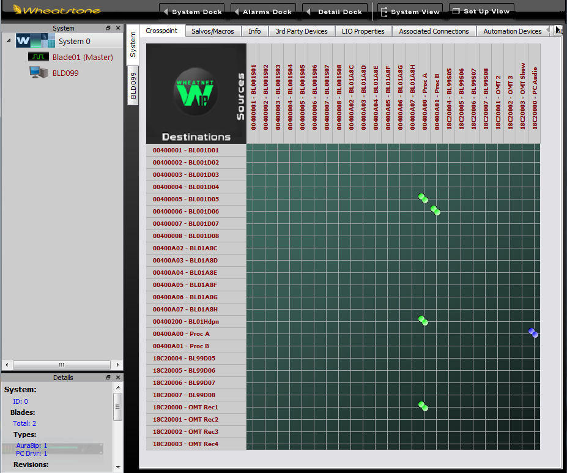Viewport: 567px width, 473px height.
Task: Open the 3rd Party Devices tab
Action: tap(302, 31)
